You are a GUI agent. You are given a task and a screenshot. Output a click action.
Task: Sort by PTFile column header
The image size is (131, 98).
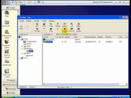point(49,37)
